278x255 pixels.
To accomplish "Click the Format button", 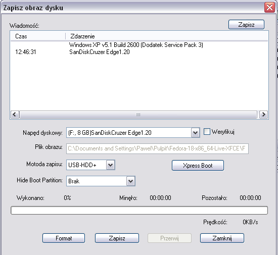I will click(x=64, y=238).
